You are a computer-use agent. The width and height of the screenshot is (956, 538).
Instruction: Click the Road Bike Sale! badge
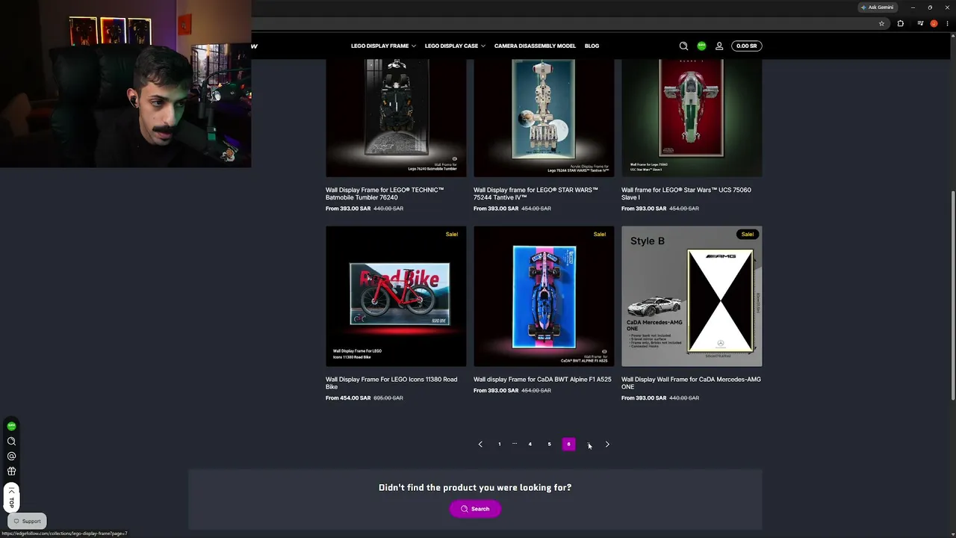point(452,234)
